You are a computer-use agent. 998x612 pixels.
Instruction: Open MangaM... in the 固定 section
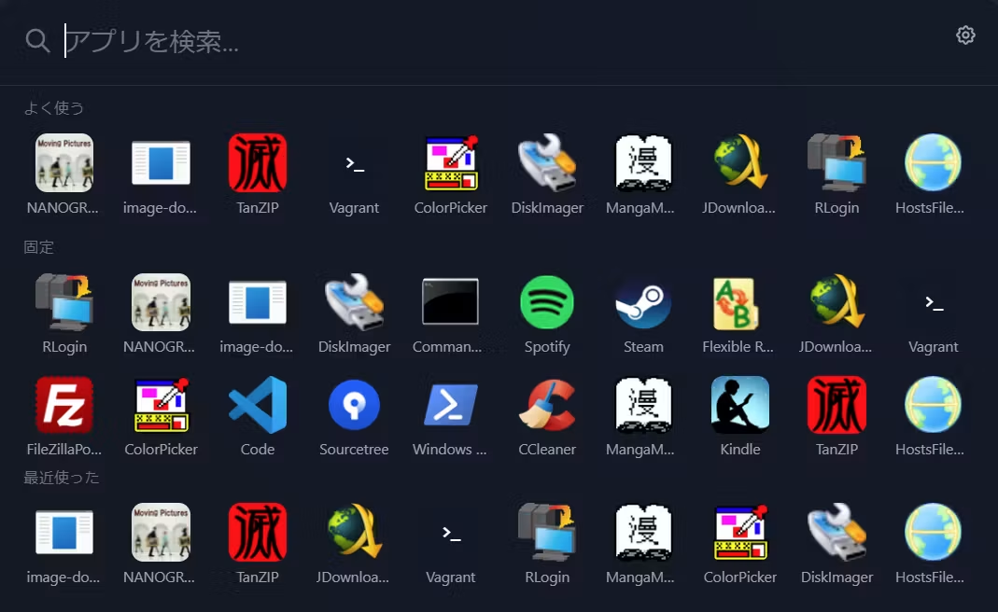[x=643, y=416]
